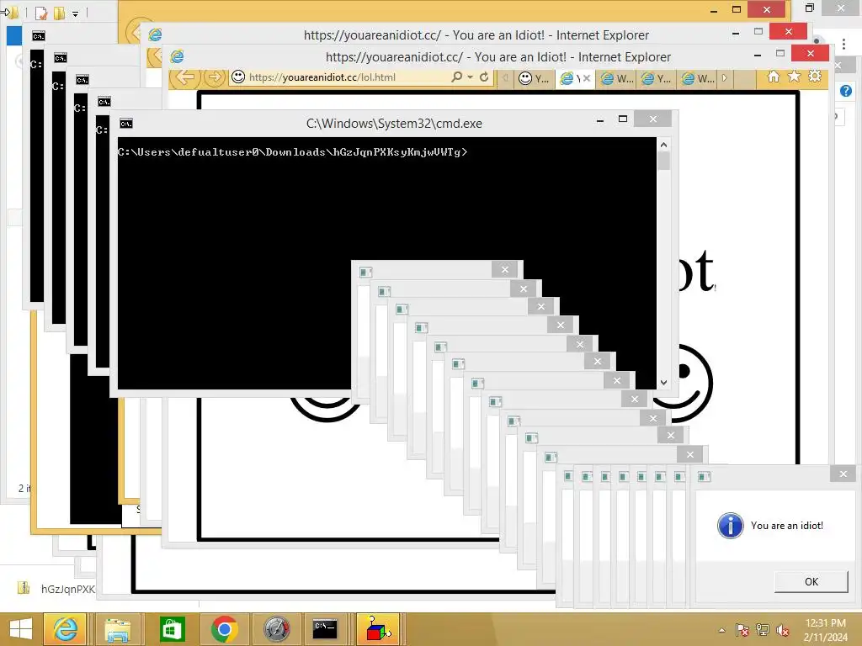Refresh the youareanidiot.cc page
Screen dimensions: 862x646
[484, 77]
